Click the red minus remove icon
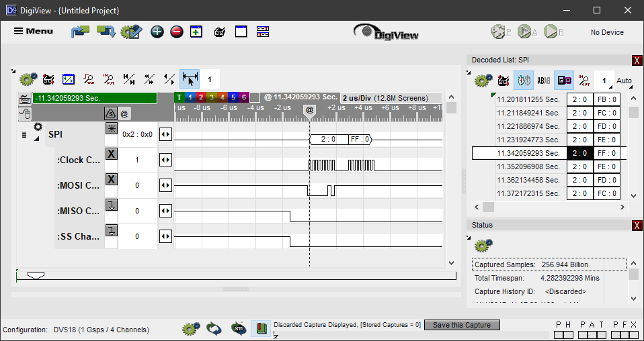 [176, 32]
